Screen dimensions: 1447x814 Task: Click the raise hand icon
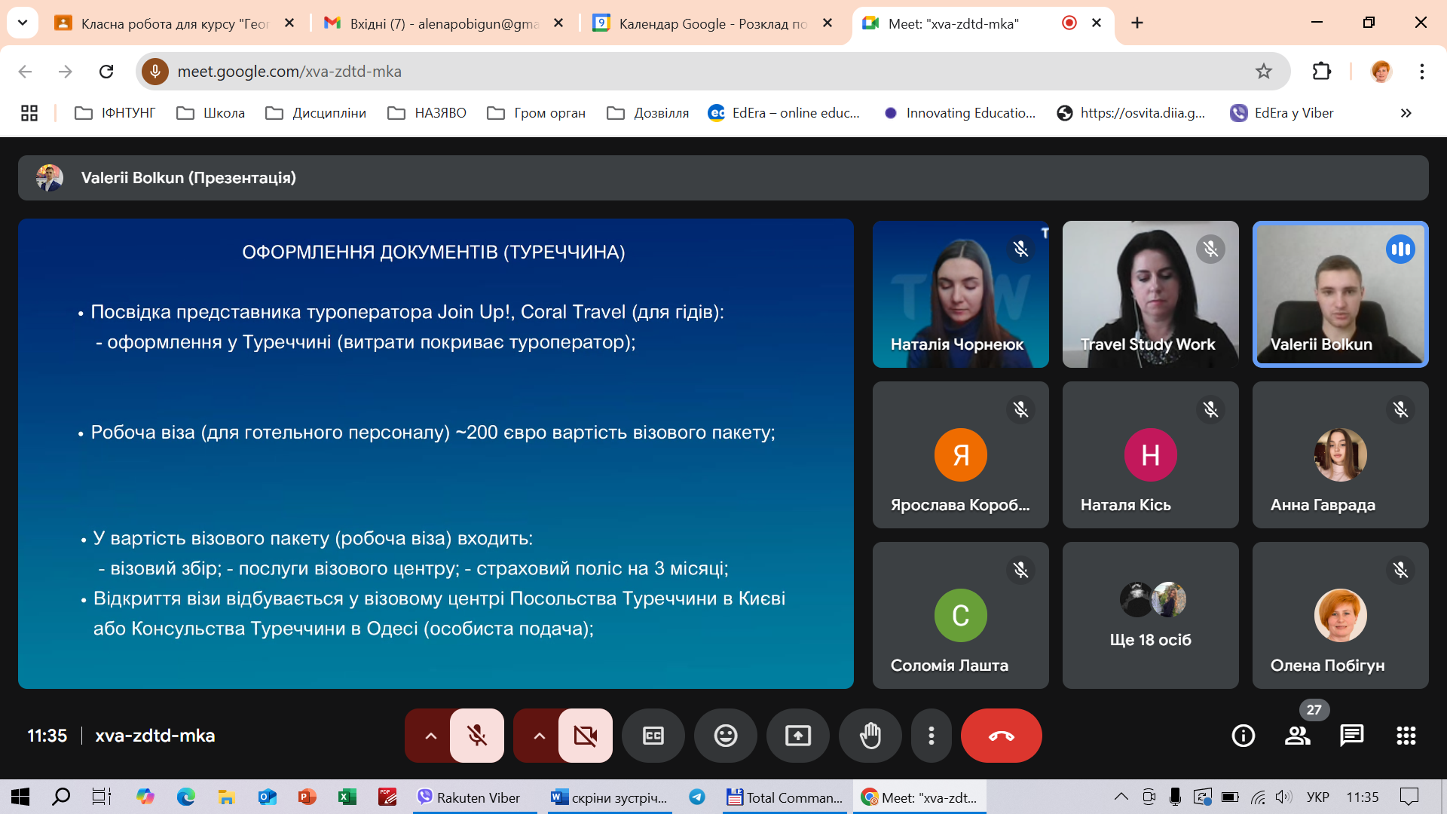pos(870,736)
